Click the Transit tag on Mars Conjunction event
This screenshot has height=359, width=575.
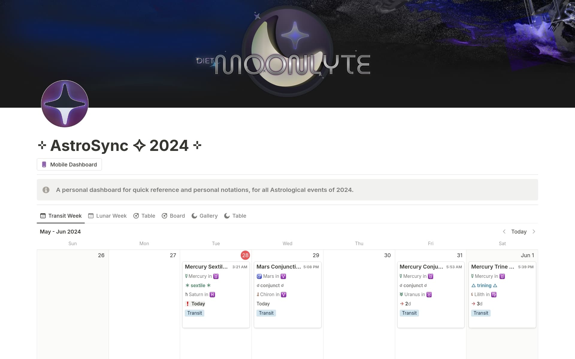pos(266,313)
